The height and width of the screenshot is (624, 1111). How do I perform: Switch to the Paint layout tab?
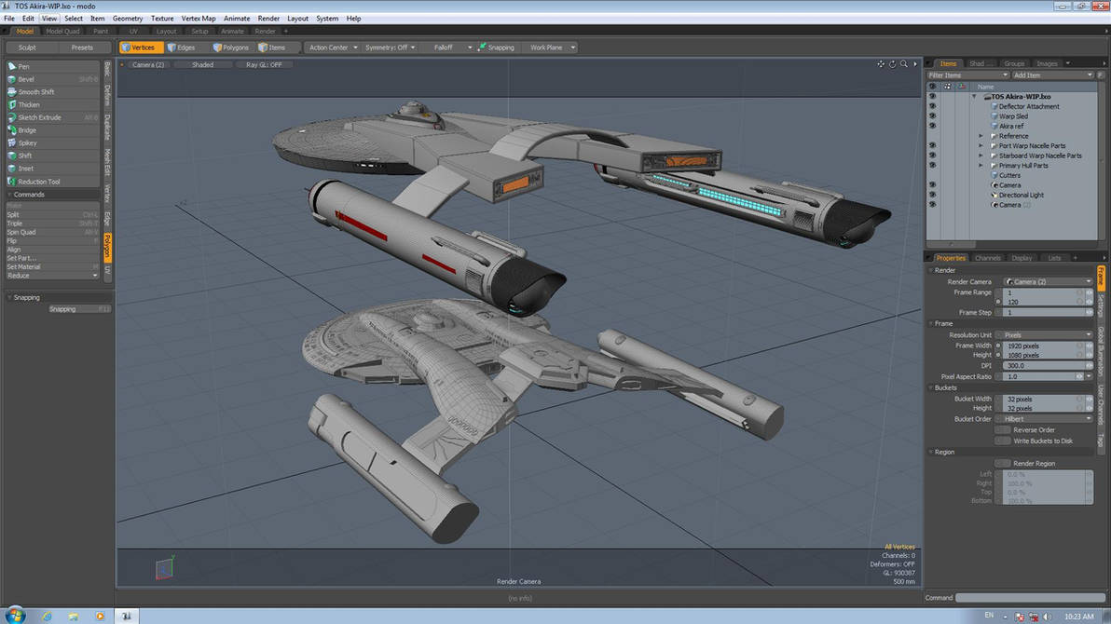101,31
